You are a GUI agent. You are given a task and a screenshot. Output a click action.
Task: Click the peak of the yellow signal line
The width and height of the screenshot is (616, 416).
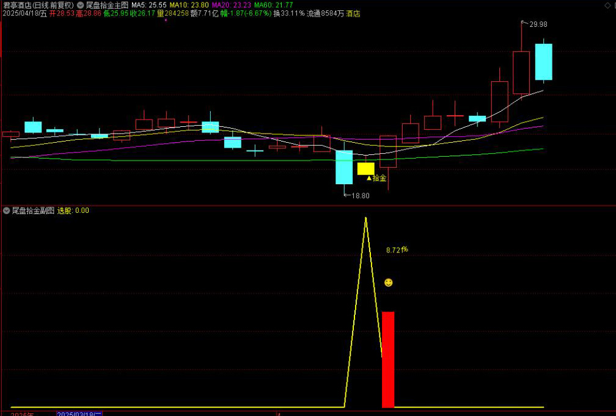[x=365, y=218]
